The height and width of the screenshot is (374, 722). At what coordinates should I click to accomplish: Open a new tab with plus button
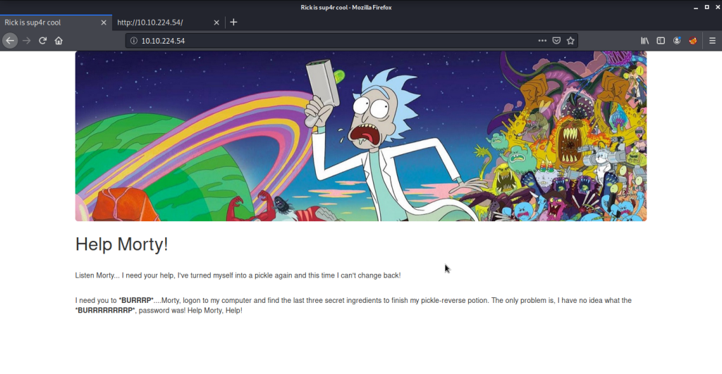pyautogui.click(x=233, y=23)
